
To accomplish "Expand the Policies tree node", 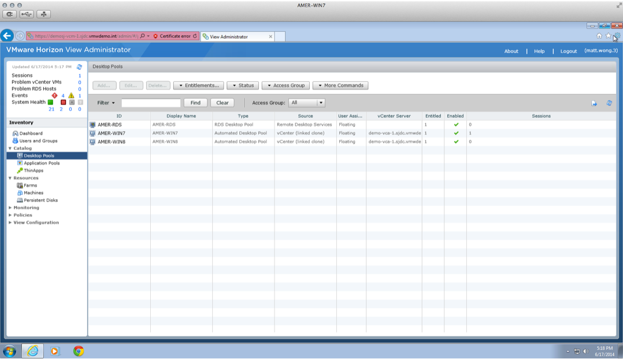I will 10,215.
